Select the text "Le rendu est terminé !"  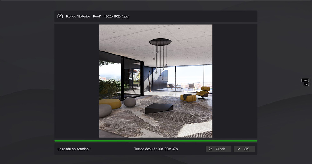point(74,149)
